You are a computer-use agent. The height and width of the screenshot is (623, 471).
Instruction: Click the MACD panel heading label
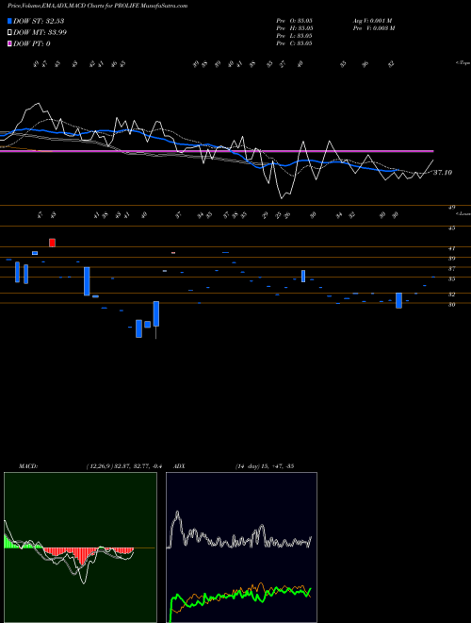[x=27, y=466]
